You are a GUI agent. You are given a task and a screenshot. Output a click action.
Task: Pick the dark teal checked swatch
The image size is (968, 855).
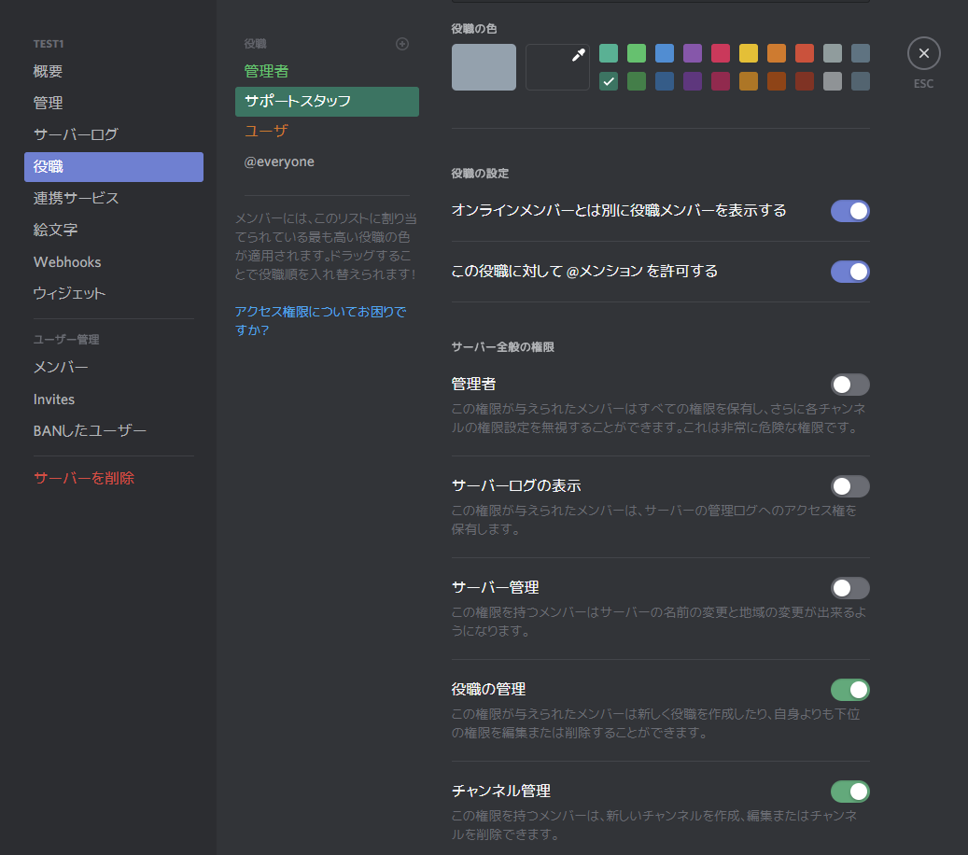pos(608,81)
